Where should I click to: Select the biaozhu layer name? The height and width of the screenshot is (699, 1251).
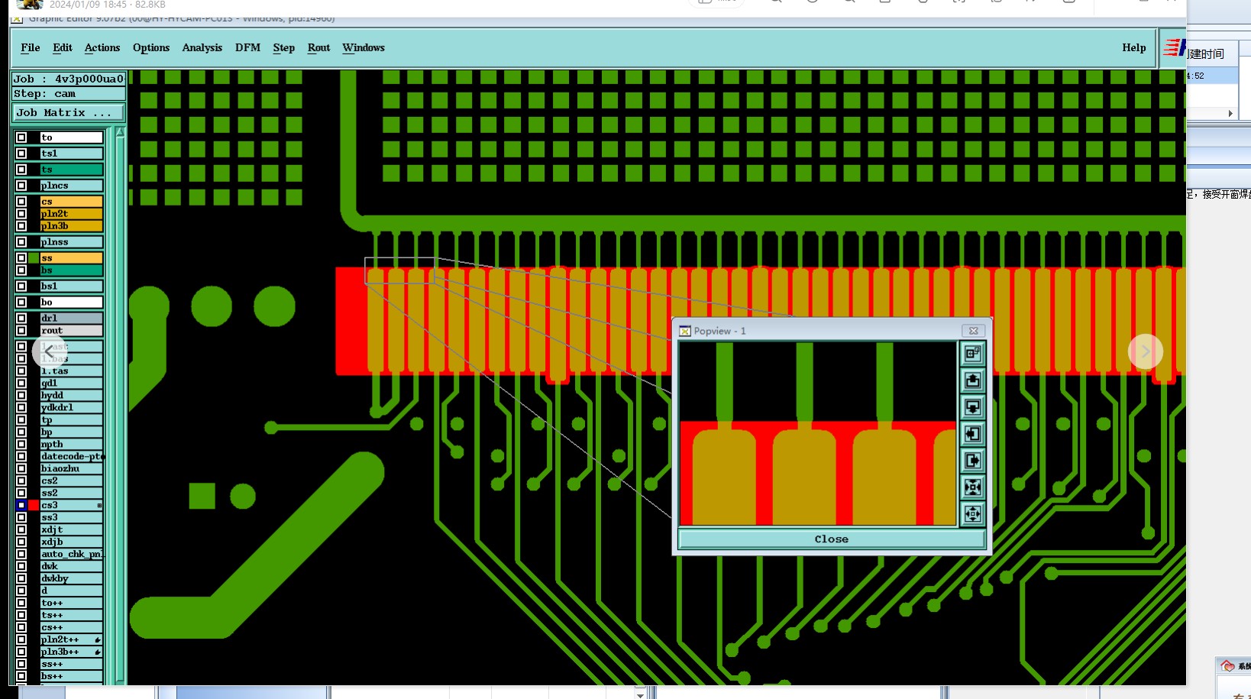click(71, 468)
